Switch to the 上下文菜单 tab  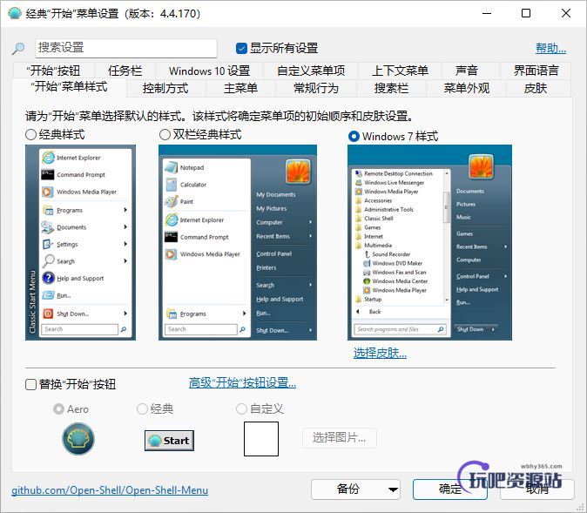[x=401, y=71]
